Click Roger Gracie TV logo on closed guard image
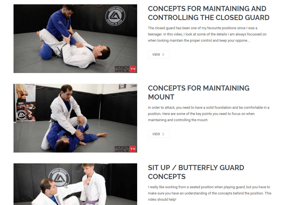This screenshot has width=300, height=205. coord(125,69)
